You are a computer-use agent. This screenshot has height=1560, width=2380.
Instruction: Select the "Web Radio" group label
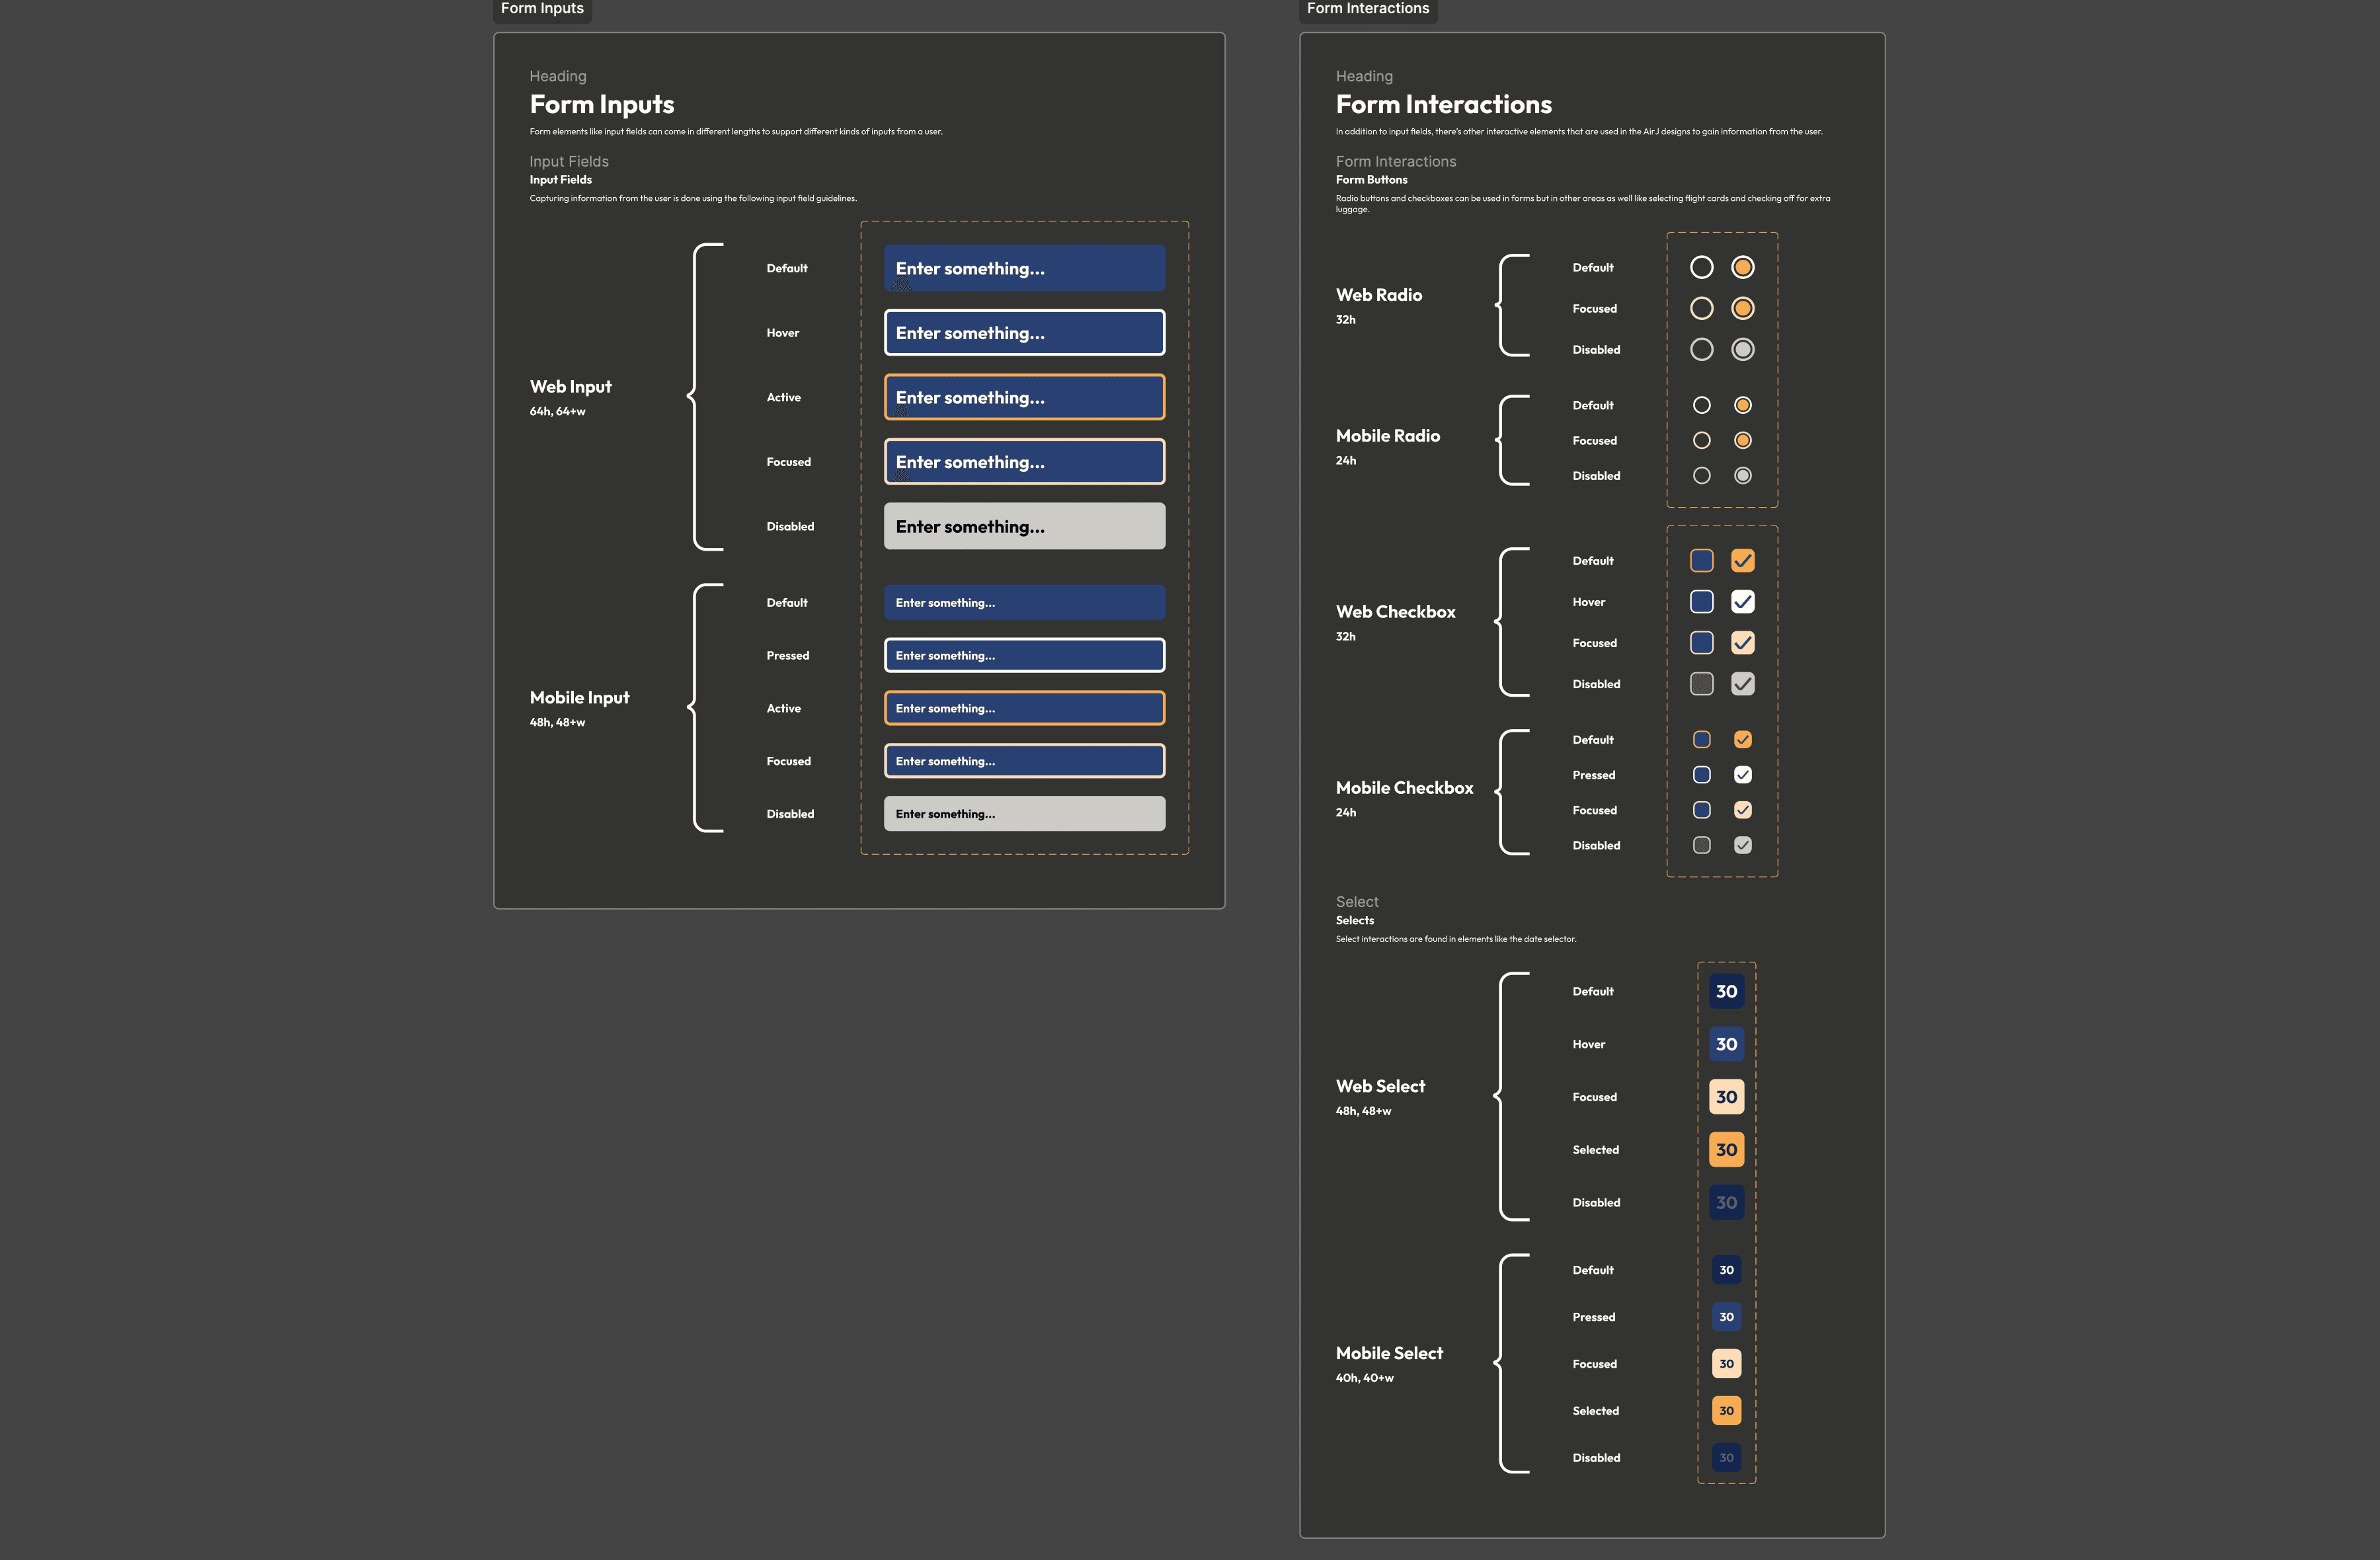[x=1378, y=295]
